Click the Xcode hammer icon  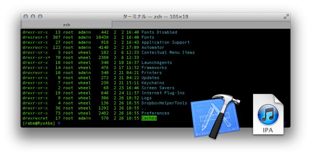(x=216, y=116)
